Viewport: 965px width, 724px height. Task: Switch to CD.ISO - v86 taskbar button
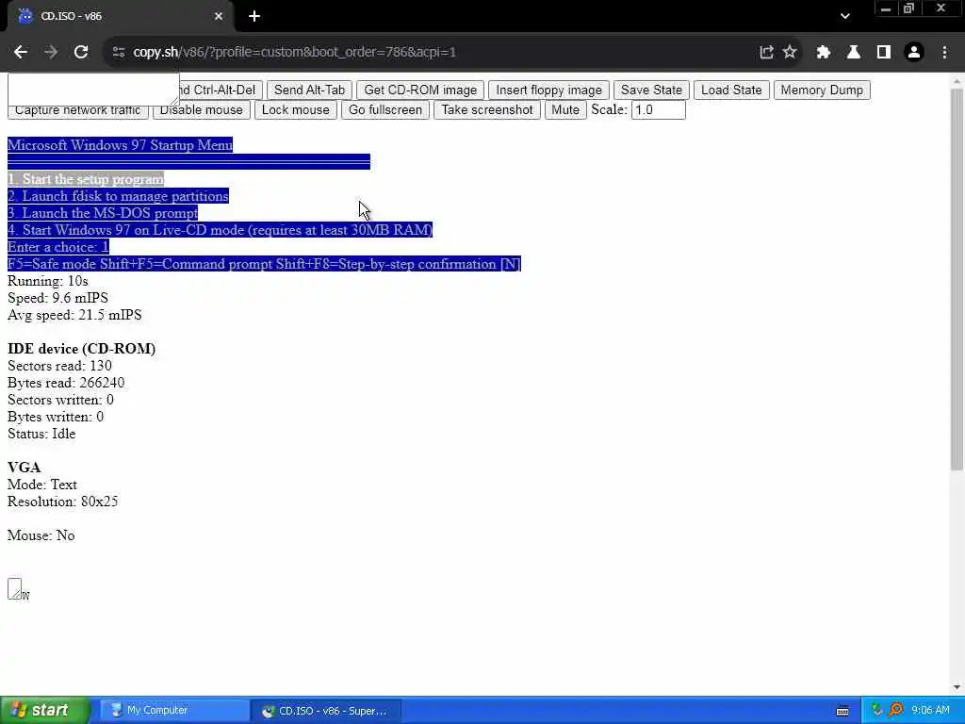coord(326,711)
